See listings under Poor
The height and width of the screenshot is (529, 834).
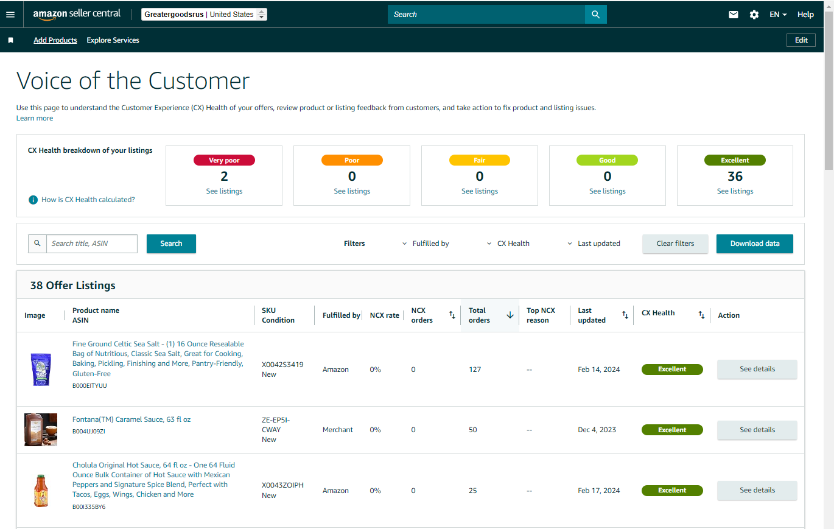click(352, 191)
